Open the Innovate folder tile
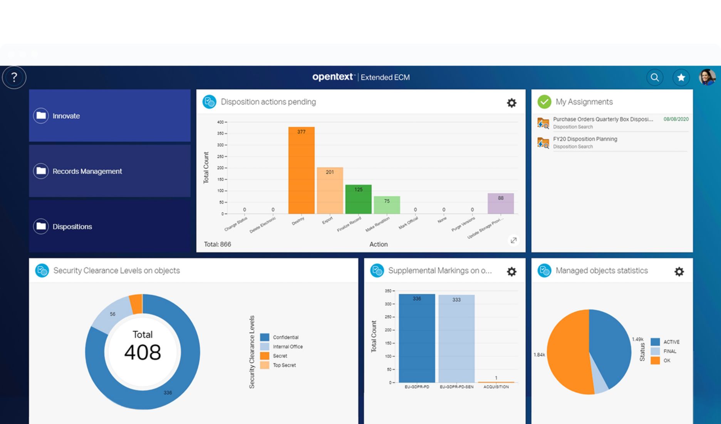Image resolution: width=721 pixels, height=424 pixels. 109,116
